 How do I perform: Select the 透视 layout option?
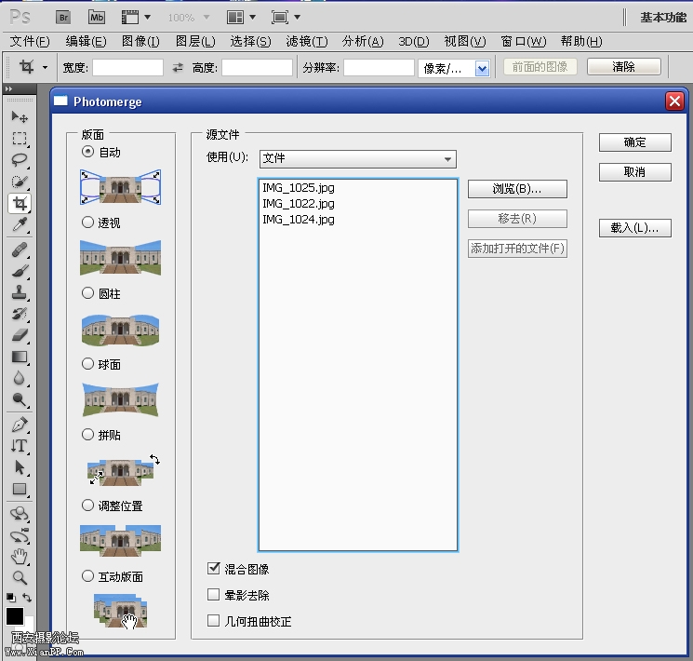pos(88,223)
